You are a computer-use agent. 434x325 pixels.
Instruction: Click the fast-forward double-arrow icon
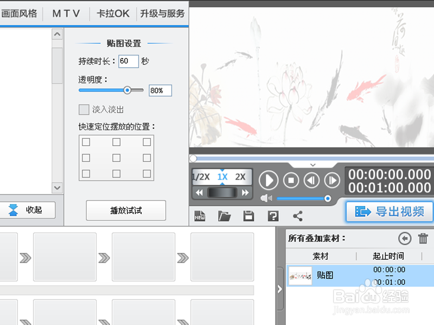coord(245,193)
